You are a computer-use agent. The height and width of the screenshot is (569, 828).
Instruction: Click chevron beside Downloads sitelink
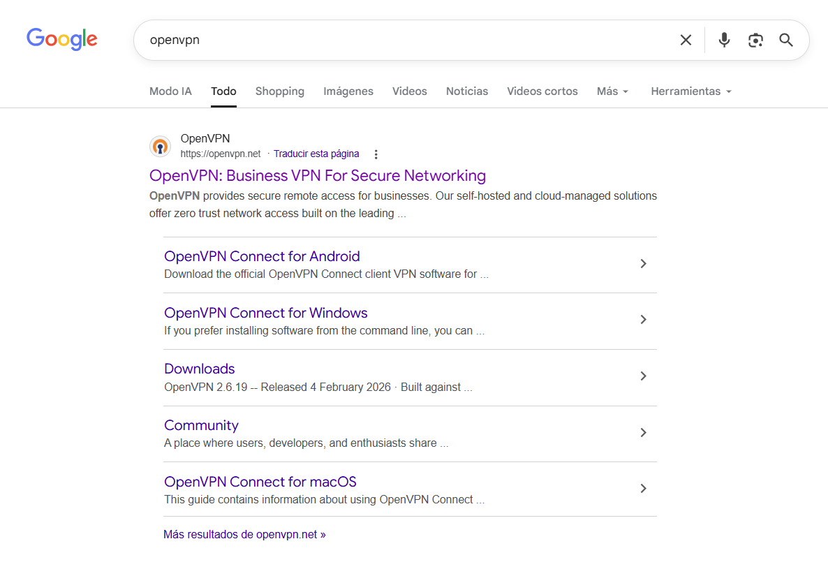click(x=643, y=376)
